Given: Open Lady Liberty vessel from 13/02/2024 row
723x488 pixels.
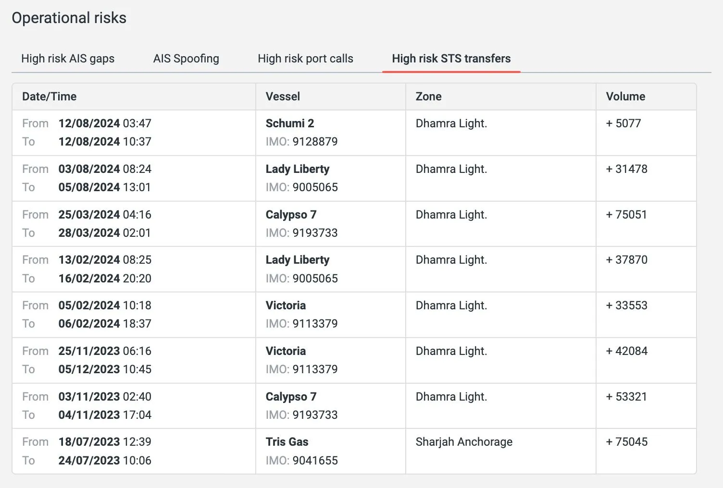Looking at the screenshot, I should point(297,260).
